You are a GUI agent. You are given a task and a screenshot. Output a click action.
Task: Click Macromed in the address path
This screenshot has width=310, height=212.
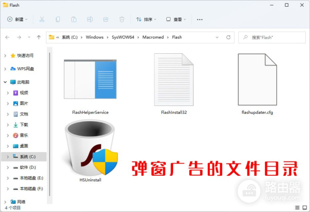153,37
